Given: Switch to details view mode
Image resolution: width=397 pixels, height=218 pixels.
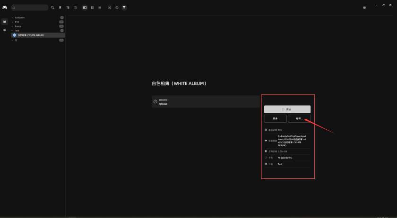Looking at the screenshot, I should click(85, 8).
